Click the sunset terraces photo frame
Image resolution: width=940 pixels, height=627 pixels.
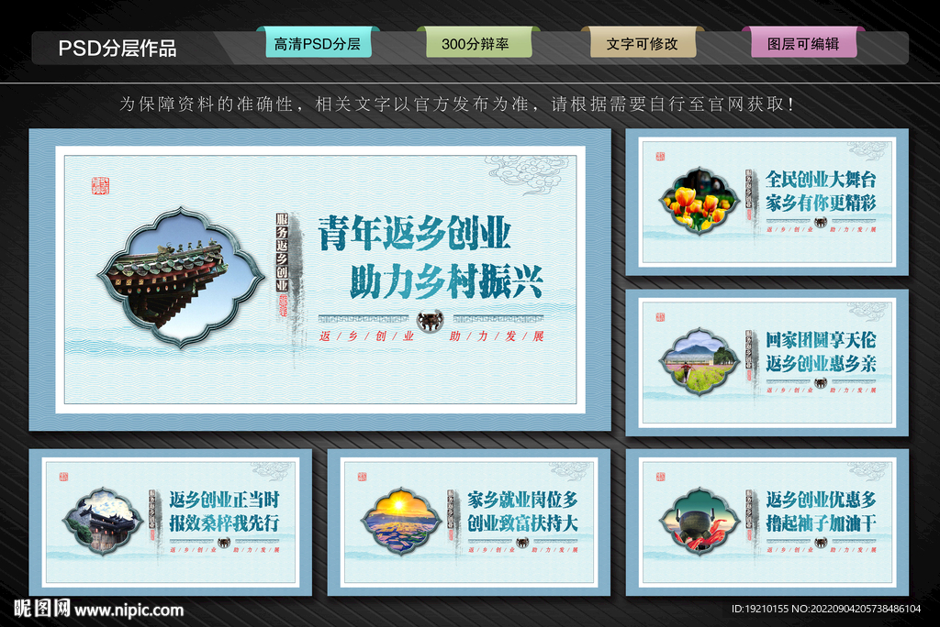(x=401, y=521)
